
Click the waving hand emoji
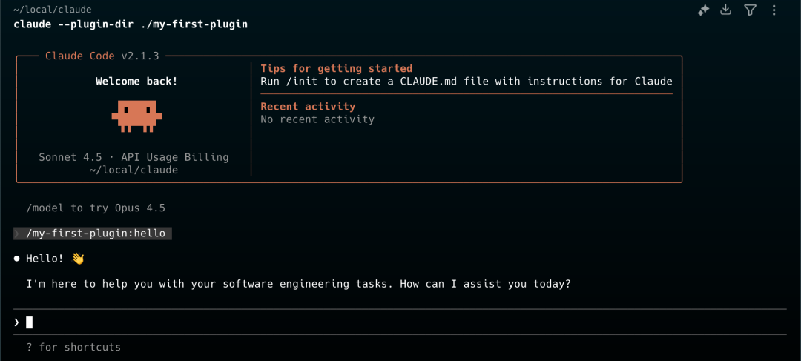77,259
